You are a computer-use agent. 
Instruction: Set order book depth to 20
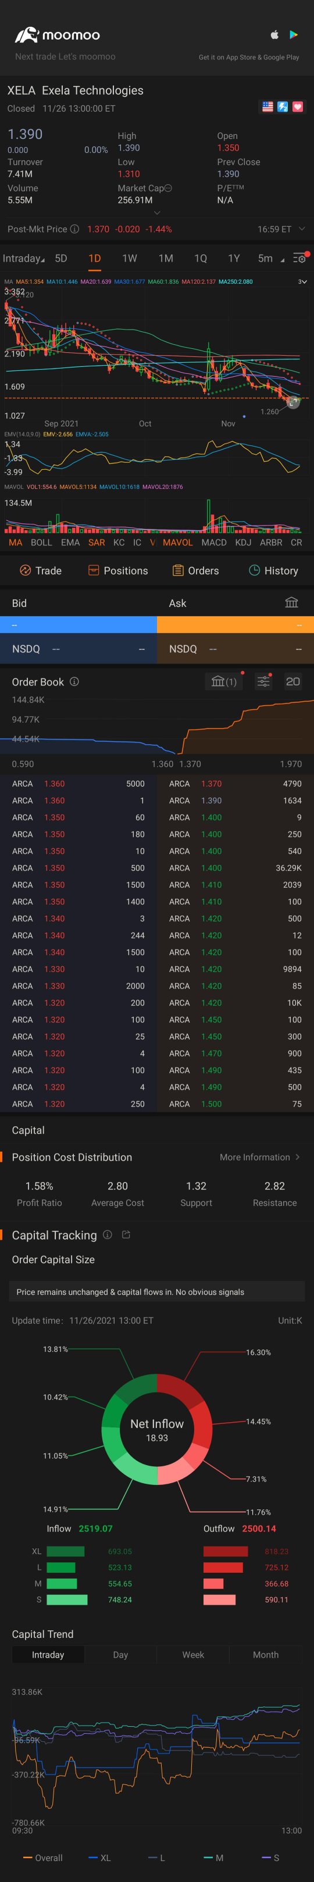tap(293, 681)
